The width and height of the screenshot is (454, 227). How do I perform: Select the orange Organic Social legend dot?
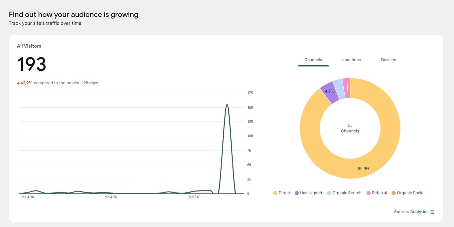pyautogui.click(x=394, y=193)
